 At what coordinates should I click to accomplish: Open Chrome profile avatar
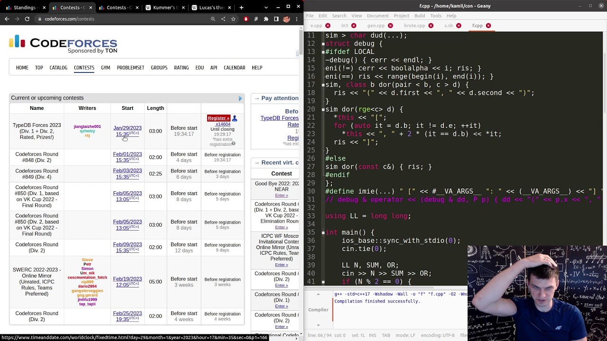click(286, 19)
